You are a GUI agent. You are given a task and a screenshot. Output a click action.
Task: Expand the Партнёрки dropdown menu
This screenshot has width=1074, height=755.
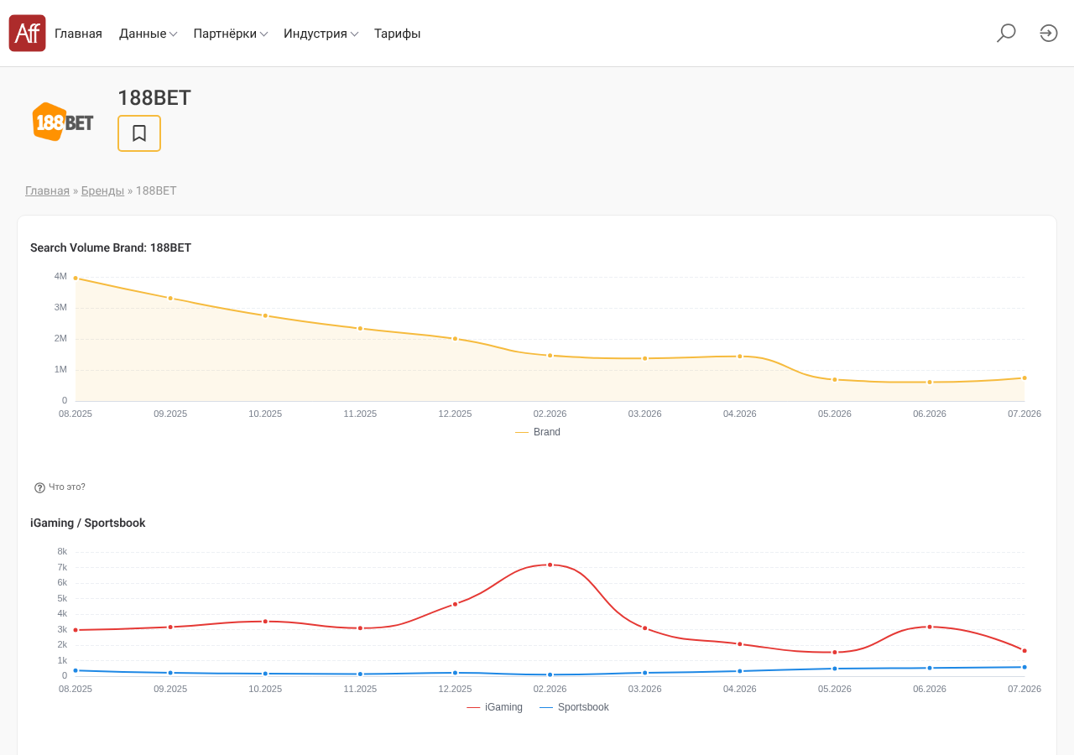point(231,34)
